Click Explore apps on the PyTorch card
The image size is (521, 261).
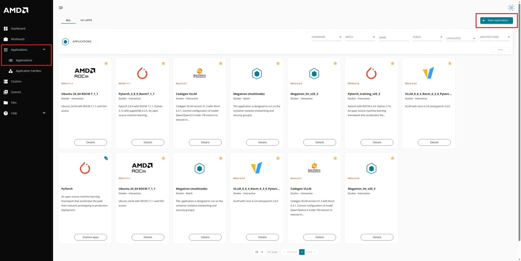tap(90, 237)
